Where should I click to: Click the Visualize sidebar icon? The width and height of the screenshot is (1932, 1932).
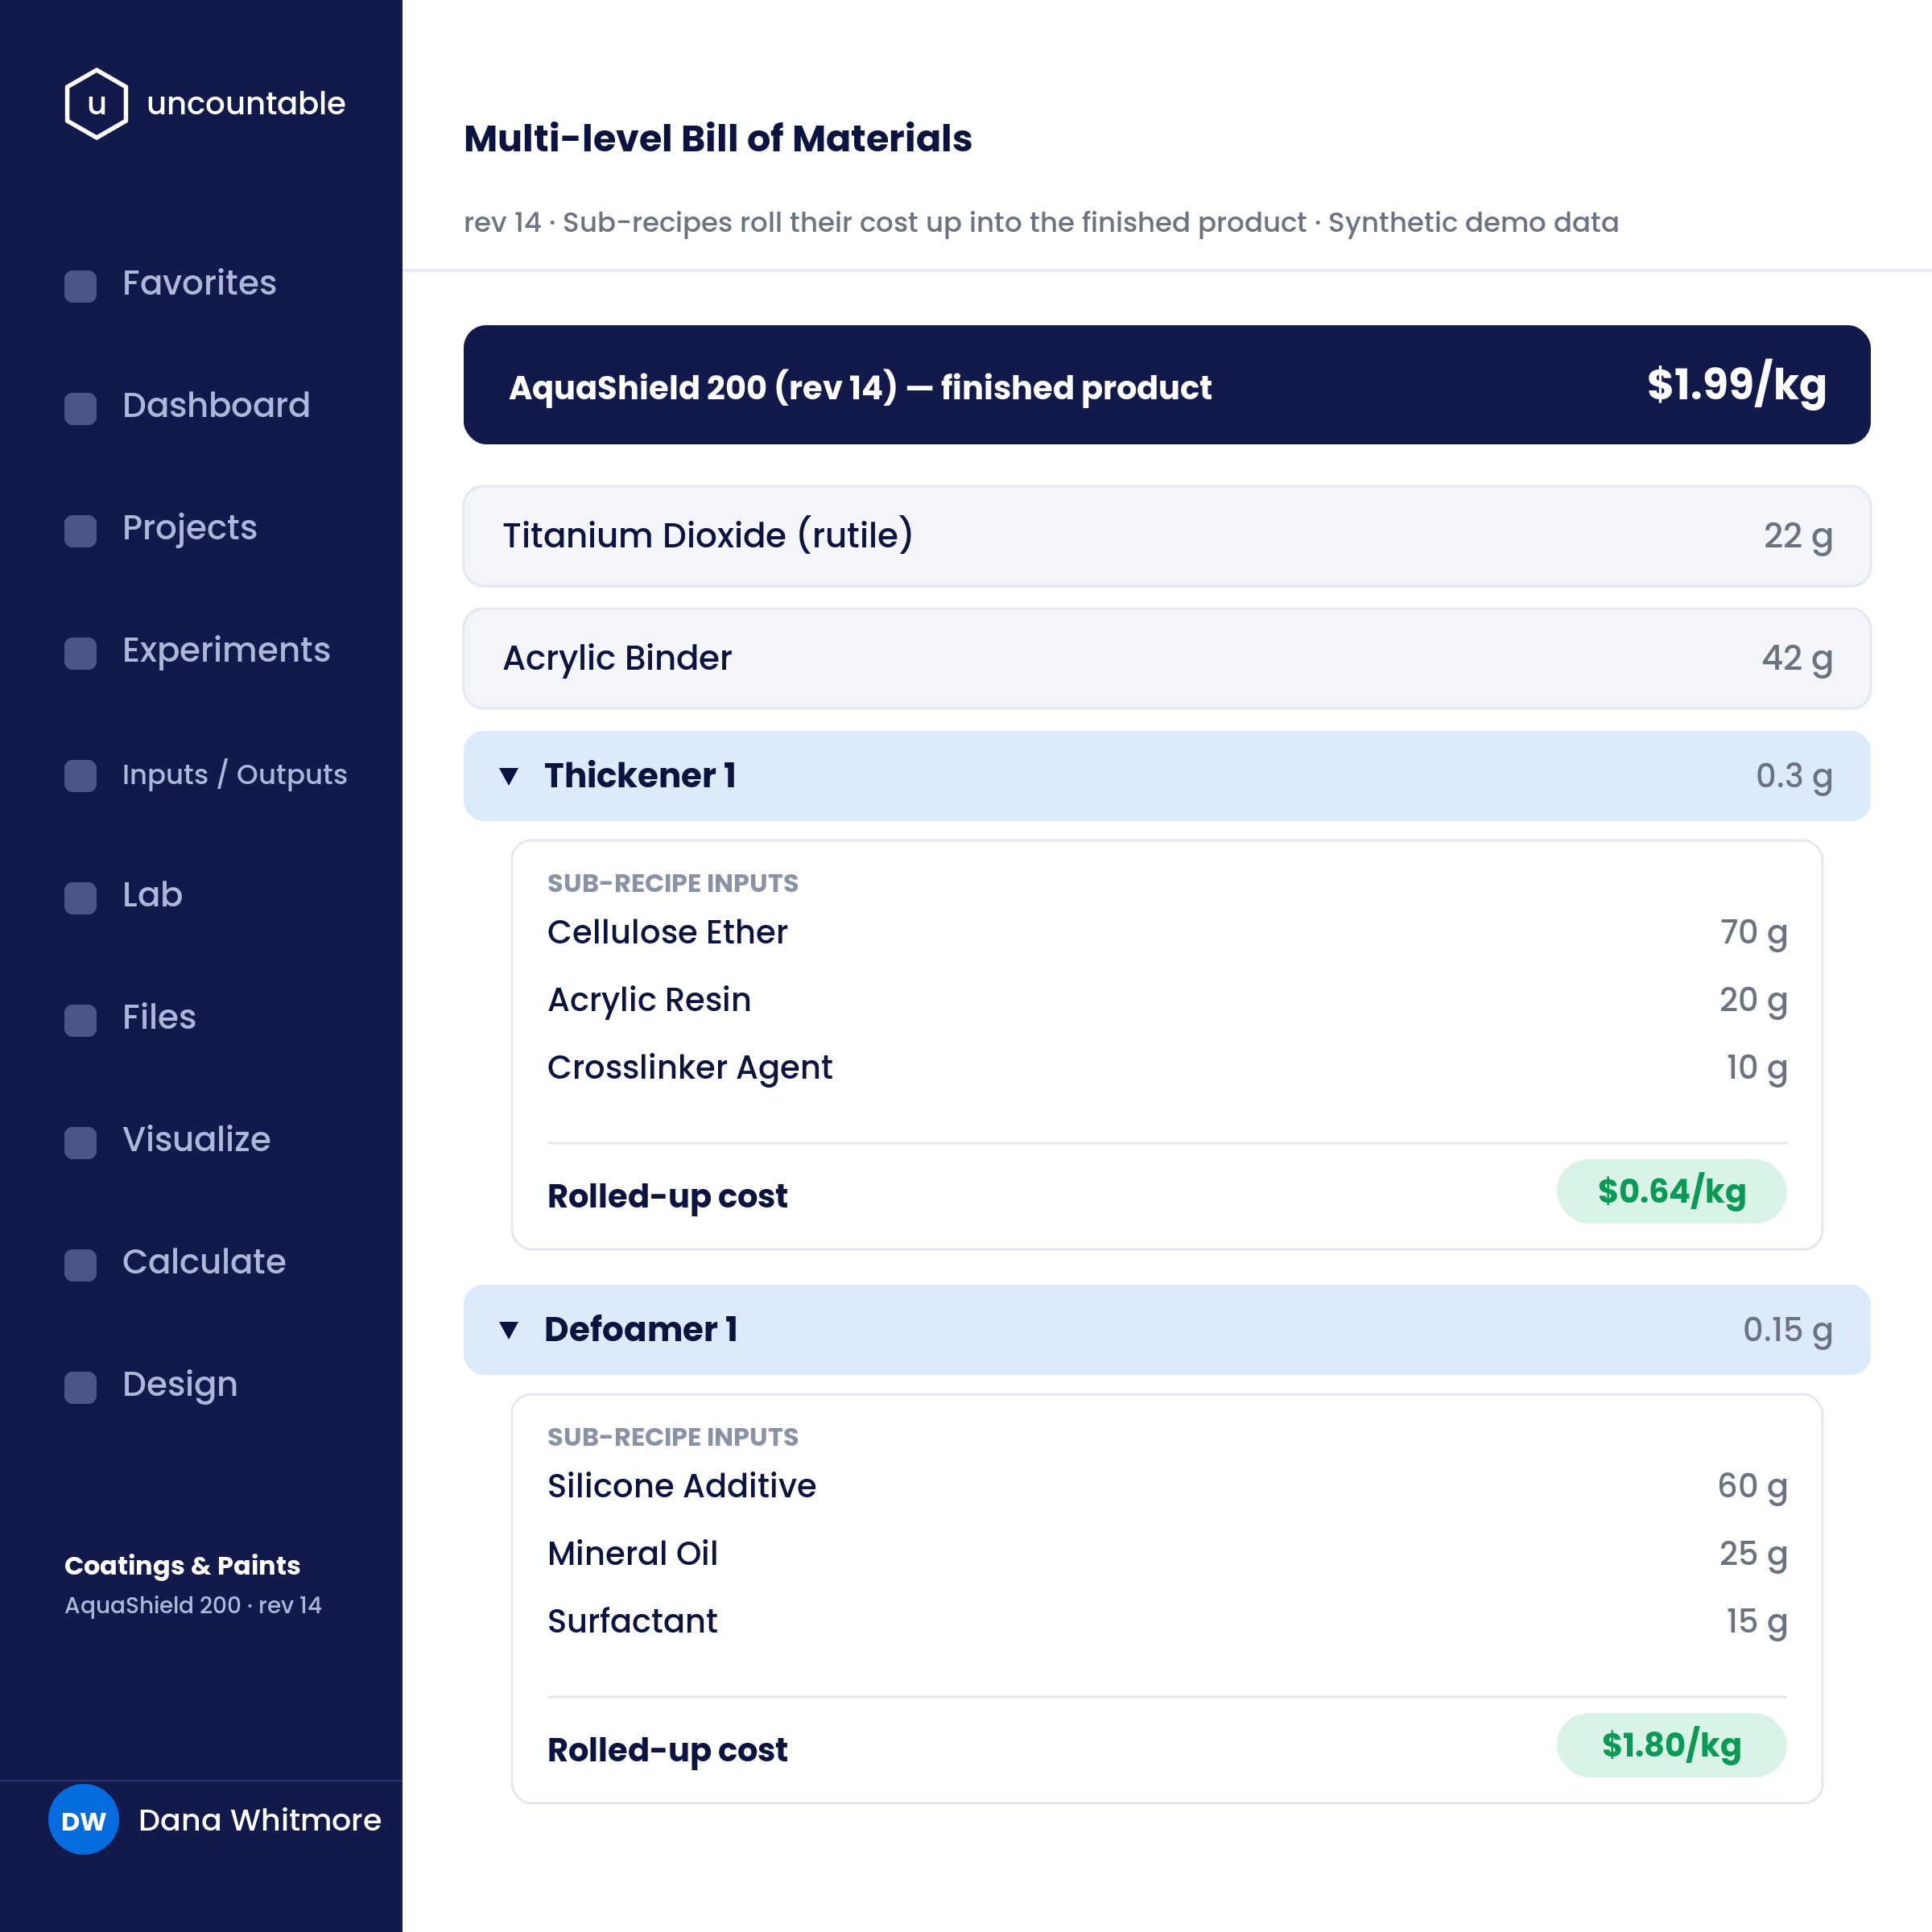pyautogui.click(x=81, y=1142)
